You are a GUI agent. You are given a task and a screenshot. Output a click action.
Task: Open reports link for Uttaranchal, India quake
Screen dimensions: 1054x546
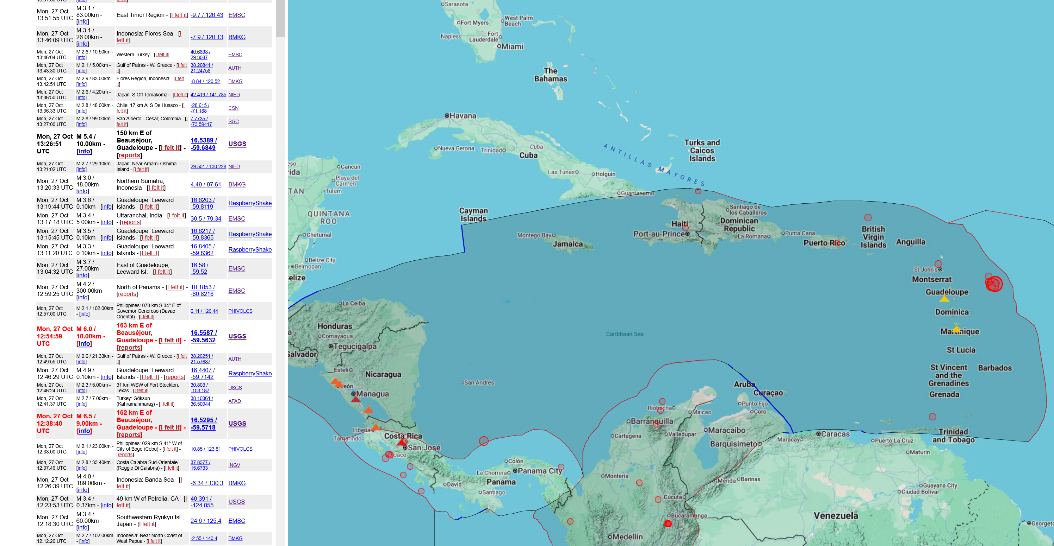[131, 222]
